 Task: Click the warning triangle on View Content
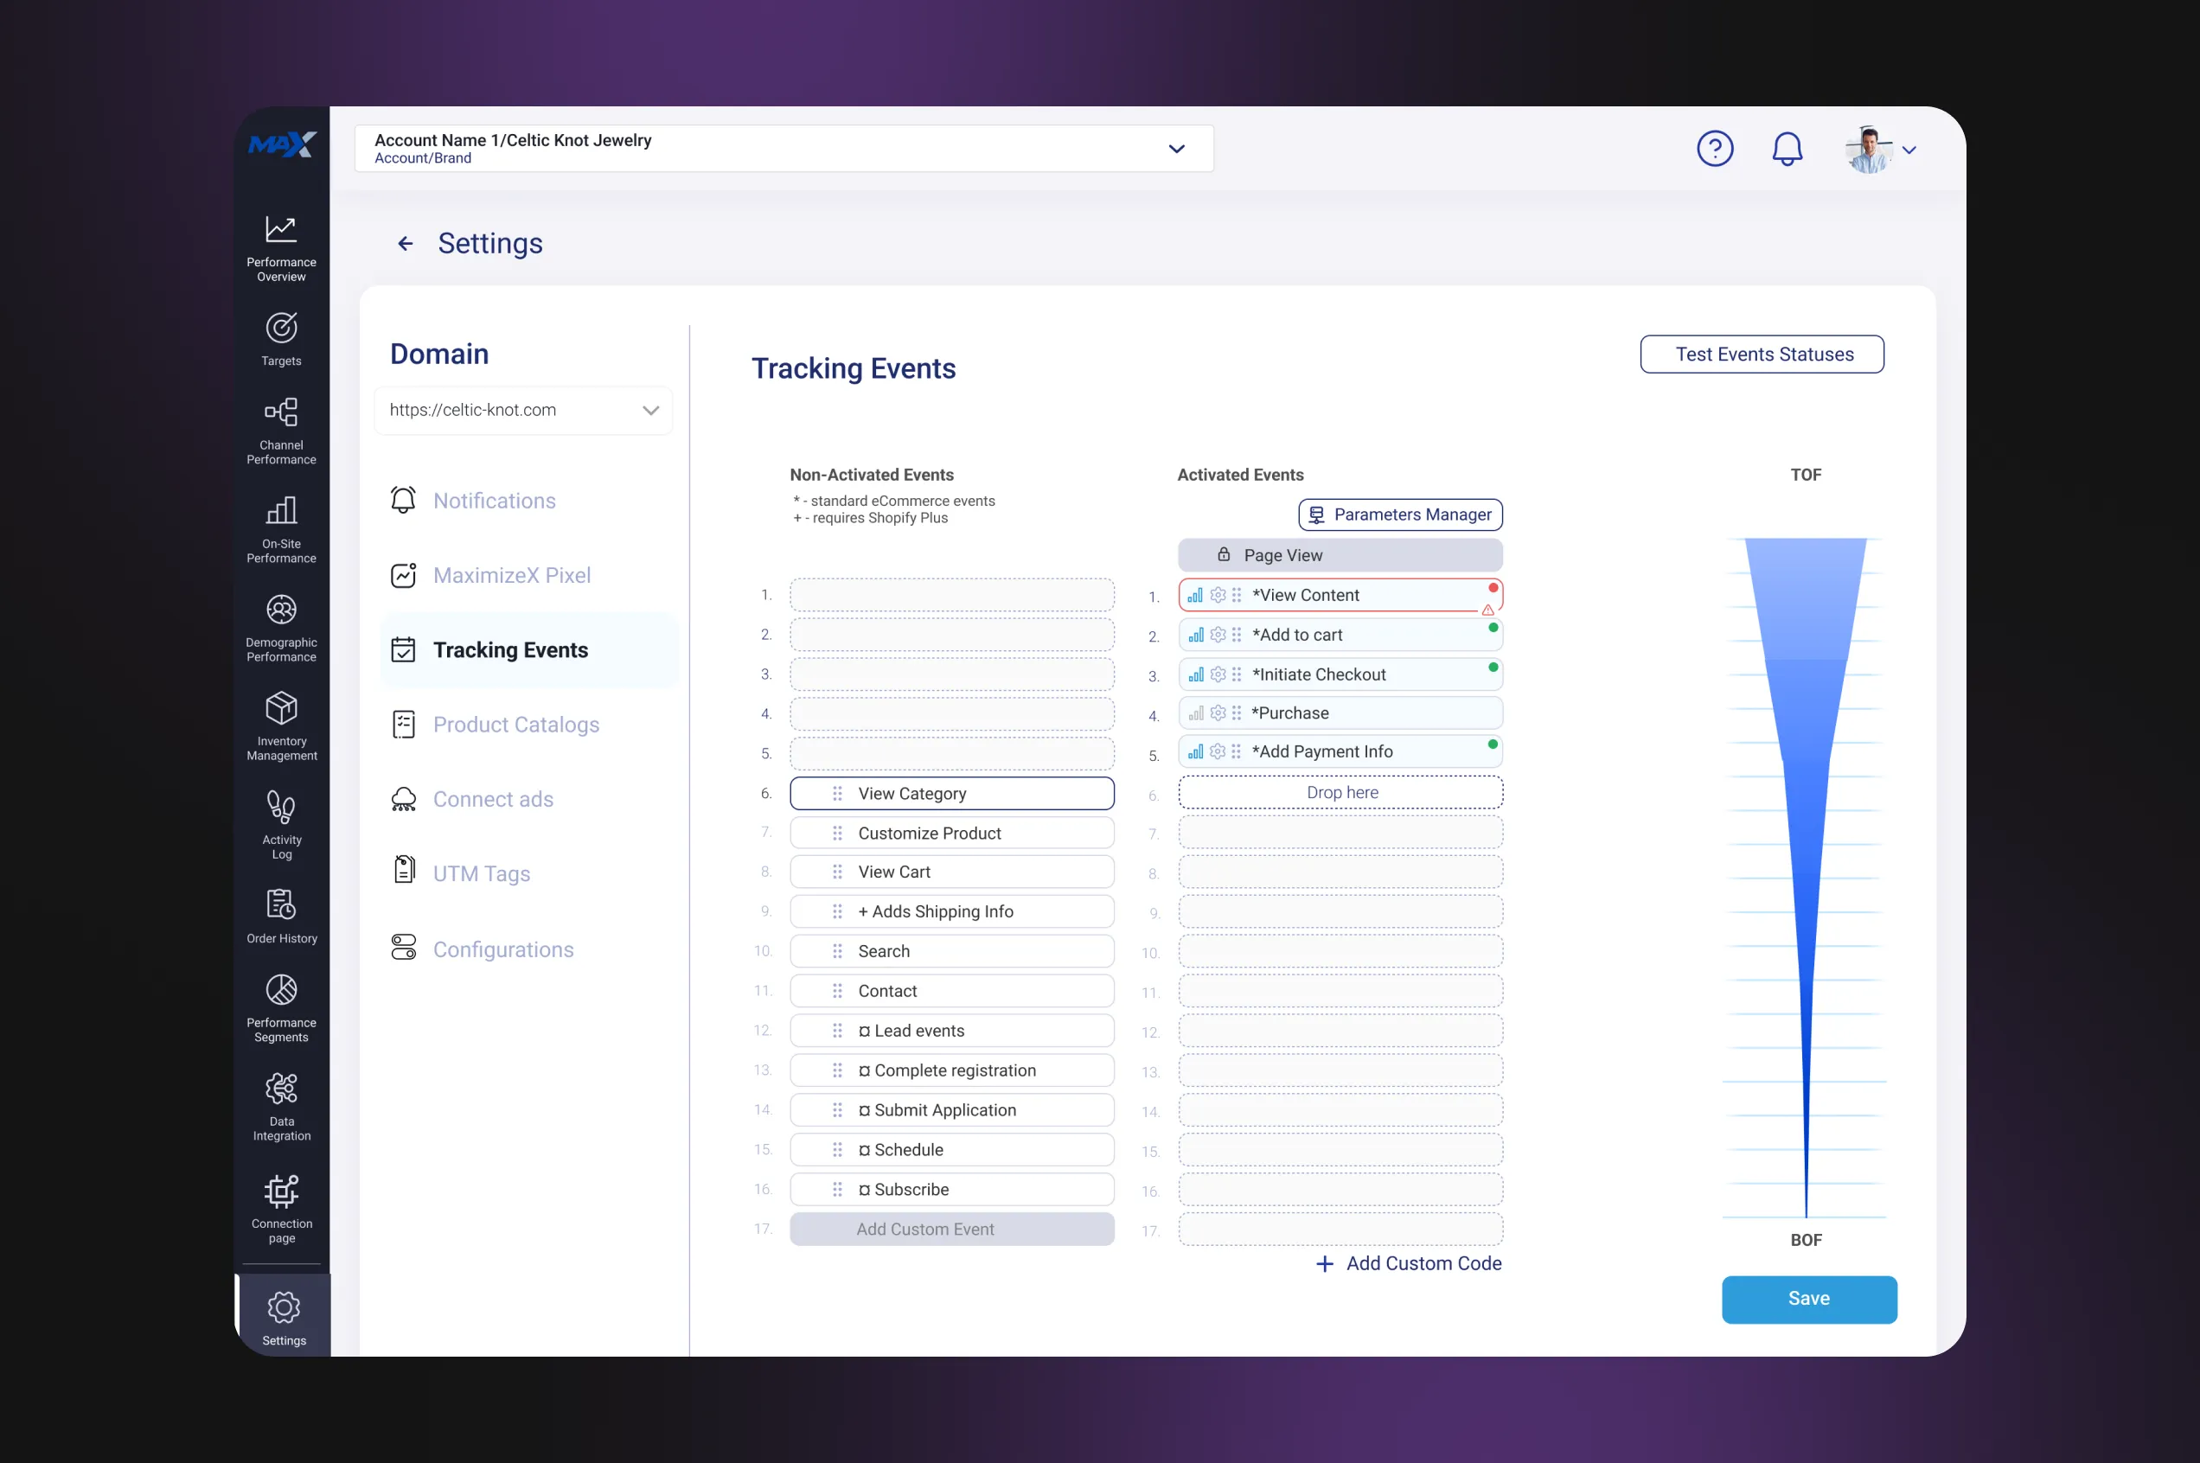tap(1487, 610)
